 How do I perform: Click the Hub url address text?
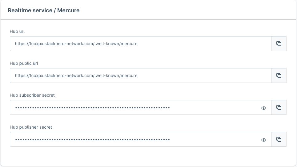(76, 44)
